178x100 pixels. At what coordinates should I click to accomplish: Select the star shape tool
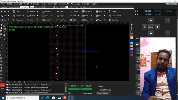1,68
